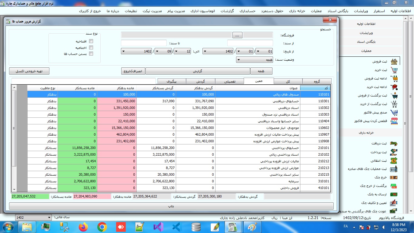
Task: Click the ثبت فروش sidebar icon
Action: (x=394, y=62)
